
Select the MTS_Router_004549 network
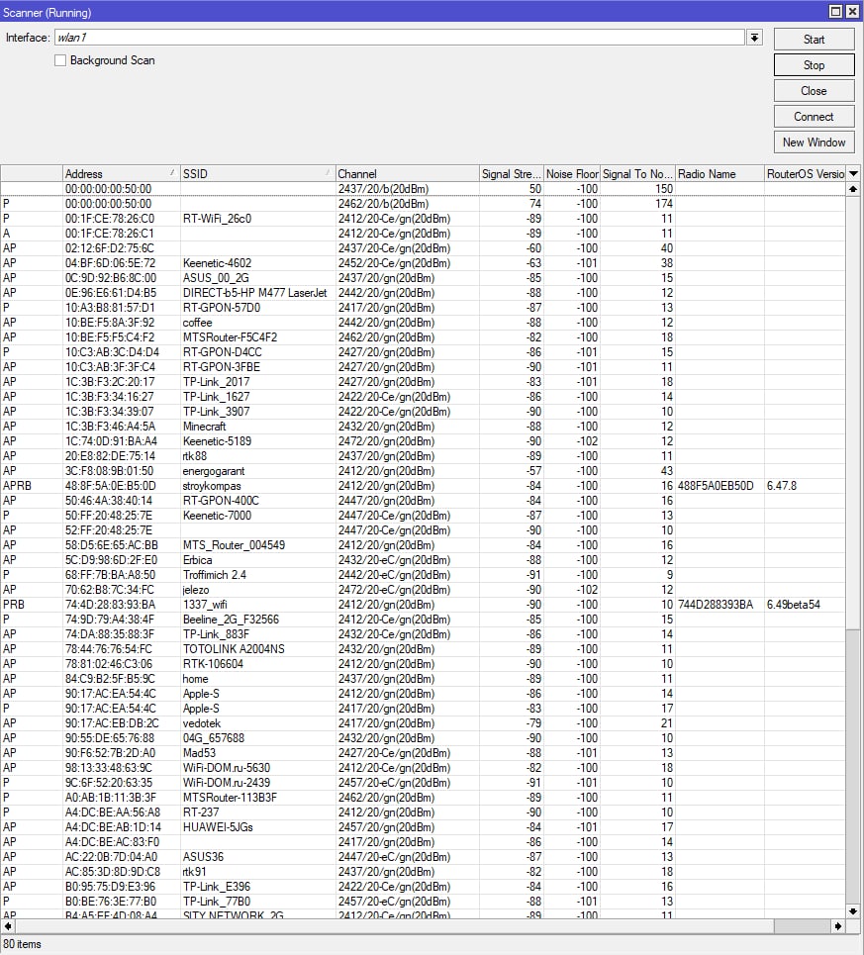[423, 545]
